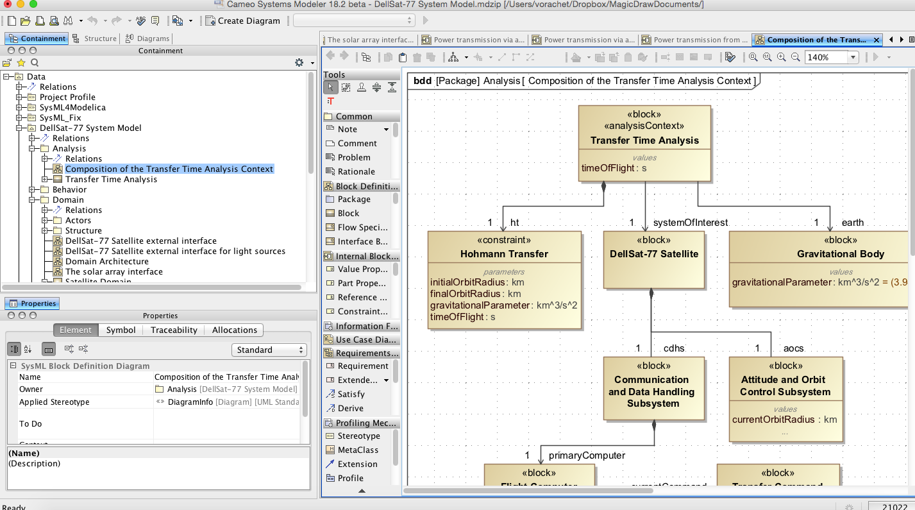Select Transfer Time Analysis tree item
The image size is (915, 510).
point(111,179)
